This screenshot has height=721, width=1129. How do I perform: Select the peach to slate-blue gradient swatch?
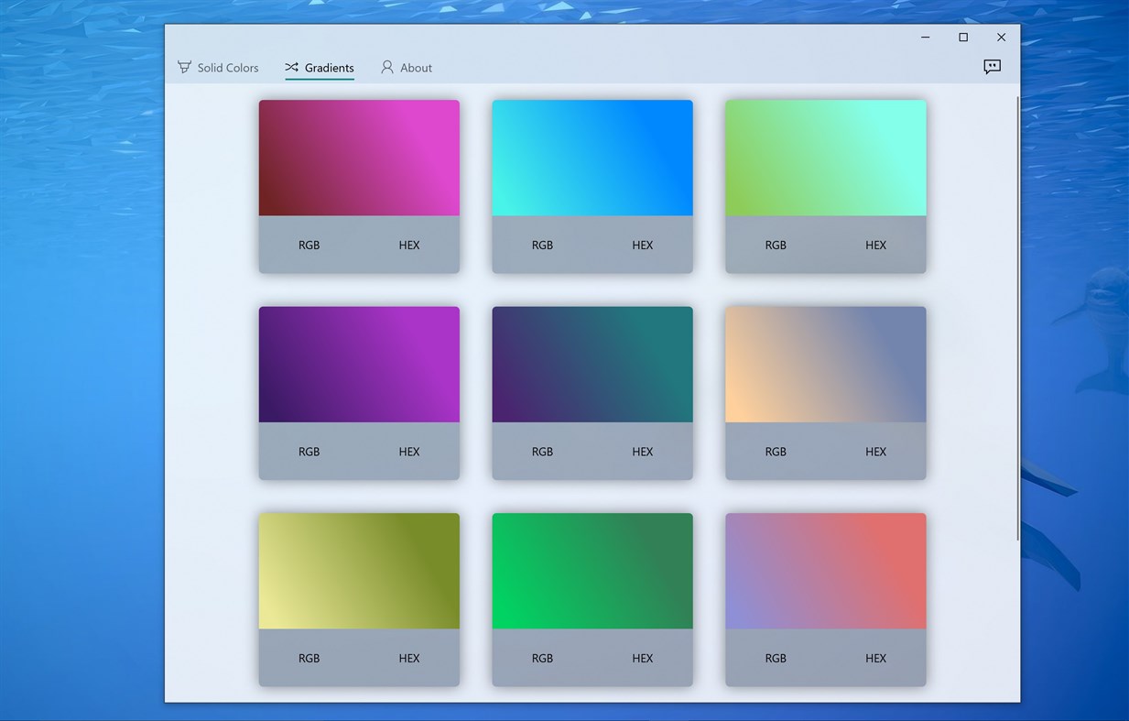pos(825,365)
